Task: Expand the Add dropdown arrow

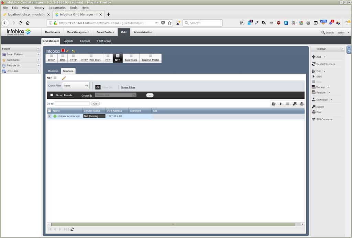Action: 324,57
